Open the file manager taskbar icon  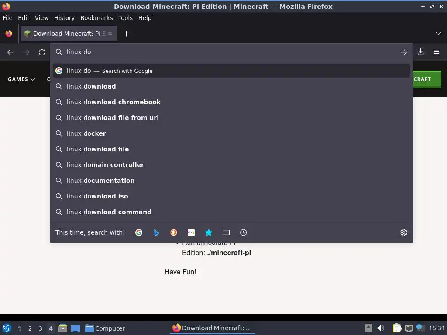pos(63,328)
